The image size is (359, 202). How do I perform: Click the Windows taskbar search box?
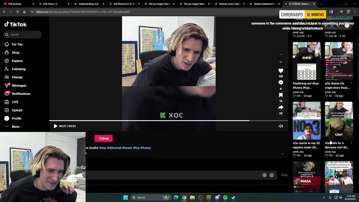(x=151, y=198)
